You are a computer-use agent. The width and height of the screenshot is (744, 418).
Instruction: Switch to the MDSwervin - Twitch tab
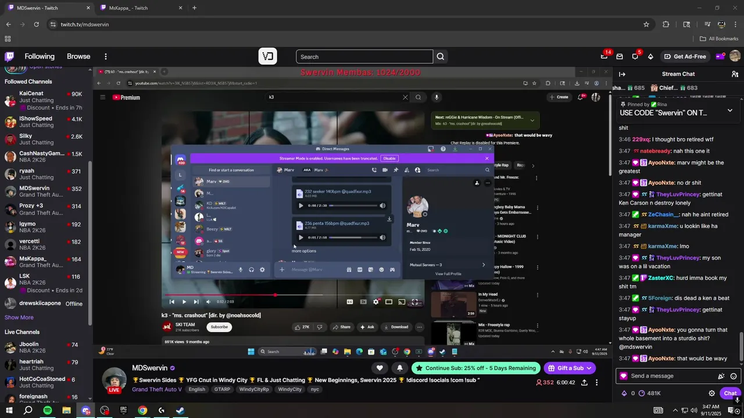[x=46, y=8]
